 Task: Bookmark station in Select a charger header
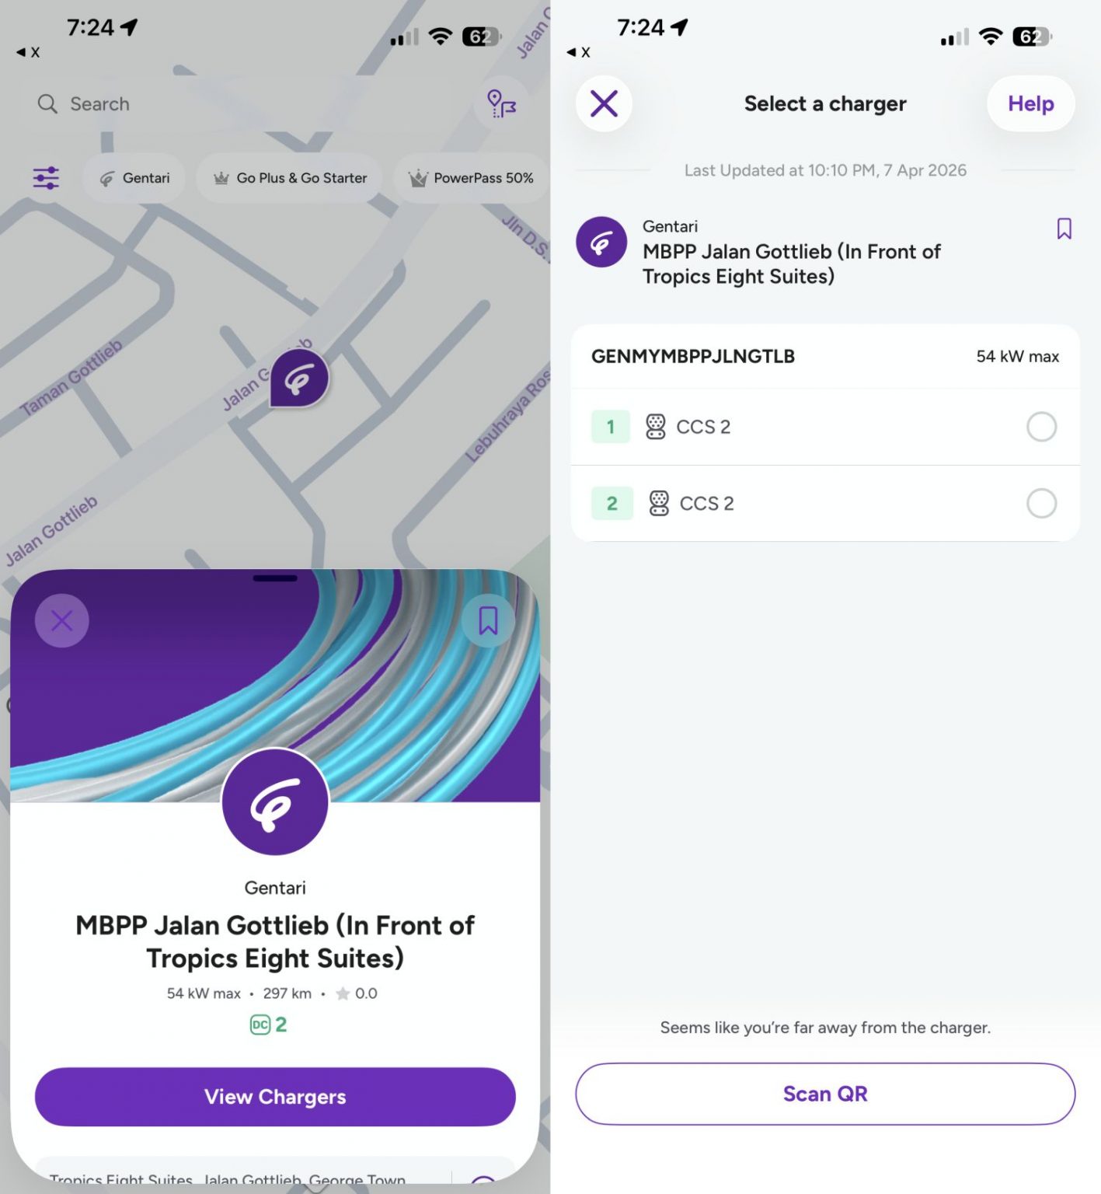[x=1064, y=229]
